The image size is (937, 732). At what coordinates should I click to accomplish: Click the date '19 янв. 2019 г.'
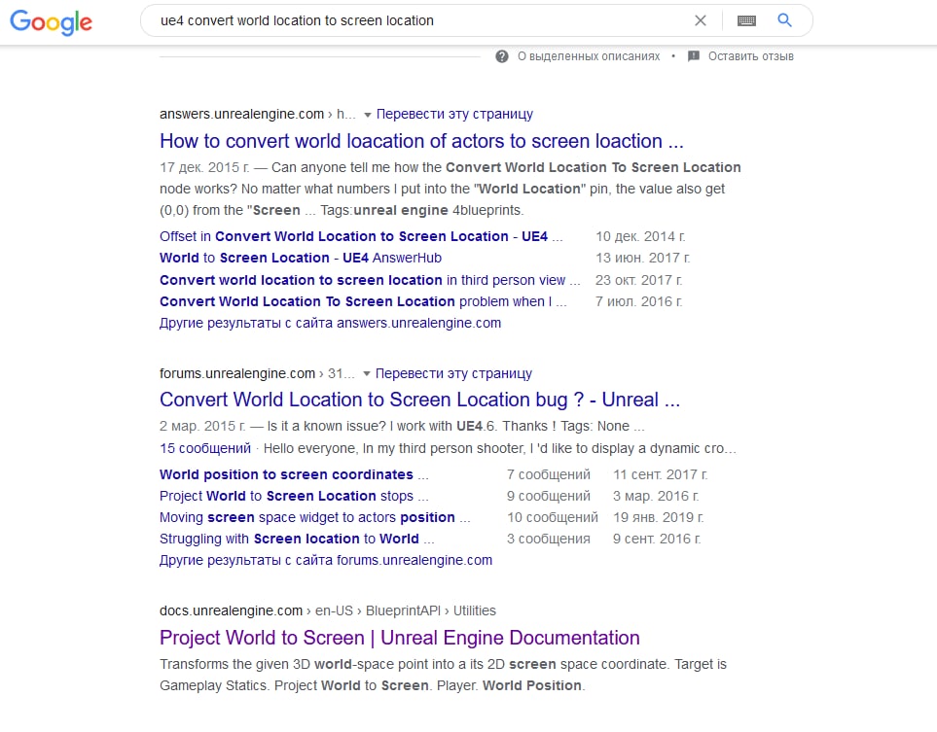[x=659, y=518]
